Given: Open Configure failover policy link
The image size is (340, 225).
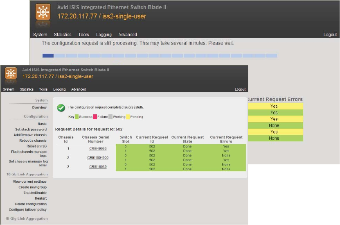Looking at the screenshot, I should [x=28, y=209].
